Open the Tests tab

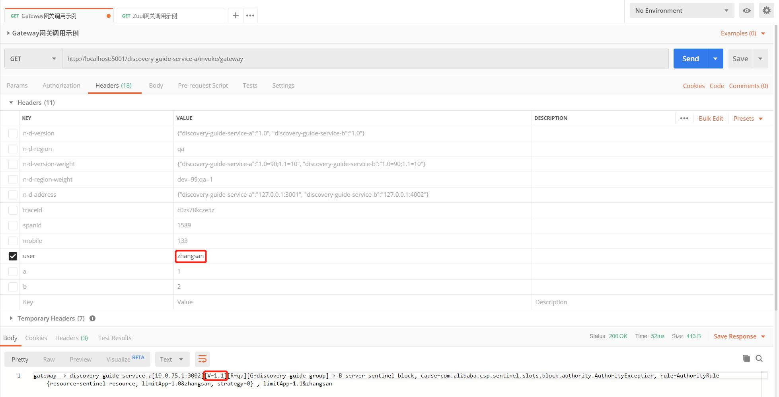(x=250, y=86)
